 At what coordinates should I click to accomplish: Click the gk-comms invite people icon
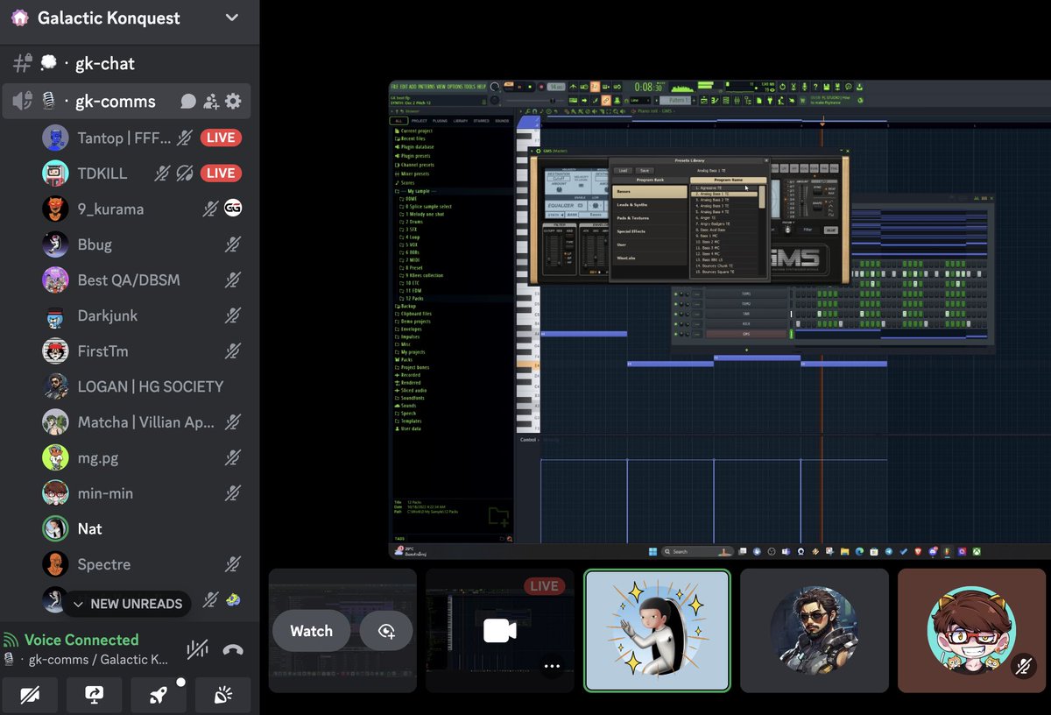click(210, 102)
